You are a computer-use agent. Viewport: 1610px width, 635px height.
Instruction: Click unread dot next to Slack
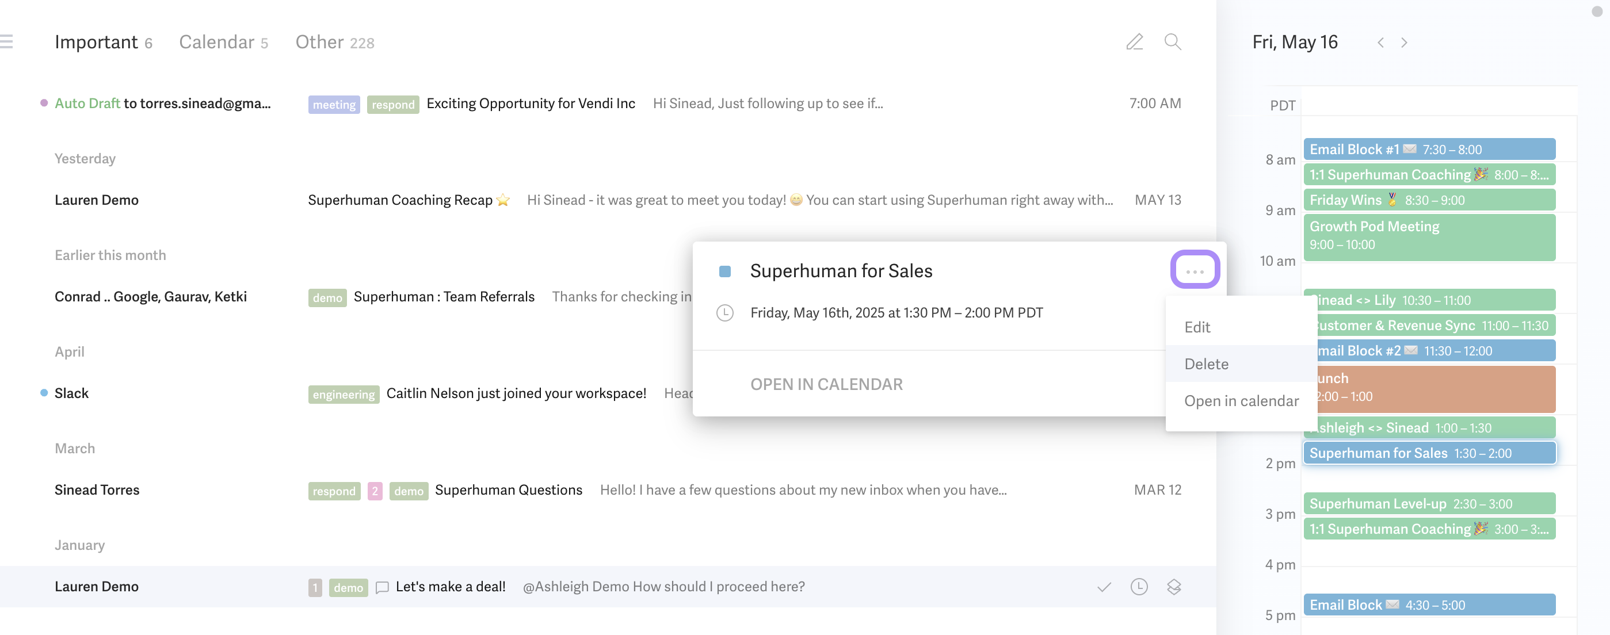tap(44, 393)
